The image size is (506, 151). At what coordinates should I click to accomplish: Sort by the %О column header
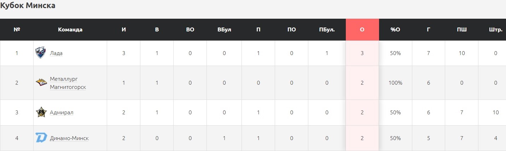pyautogui.click(x=395, y=30)
